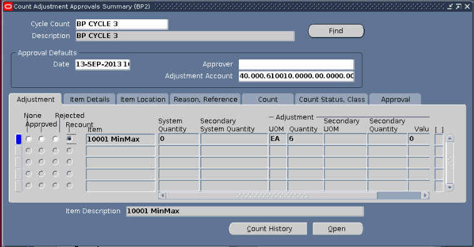Select None radio for item 10001 MinMax
474x247 pixels.
pyautogui.click(x=29, y=139)
